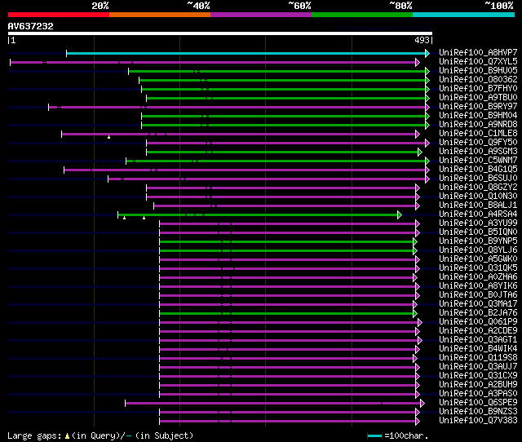Viewport: 522px width, 442px height.
Task: Click the yellow gap marker under C1MLE8 row
Action: (x=108, y=137)
